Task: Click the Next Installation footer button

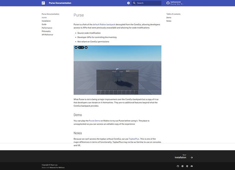Action: tap(184, 157)
